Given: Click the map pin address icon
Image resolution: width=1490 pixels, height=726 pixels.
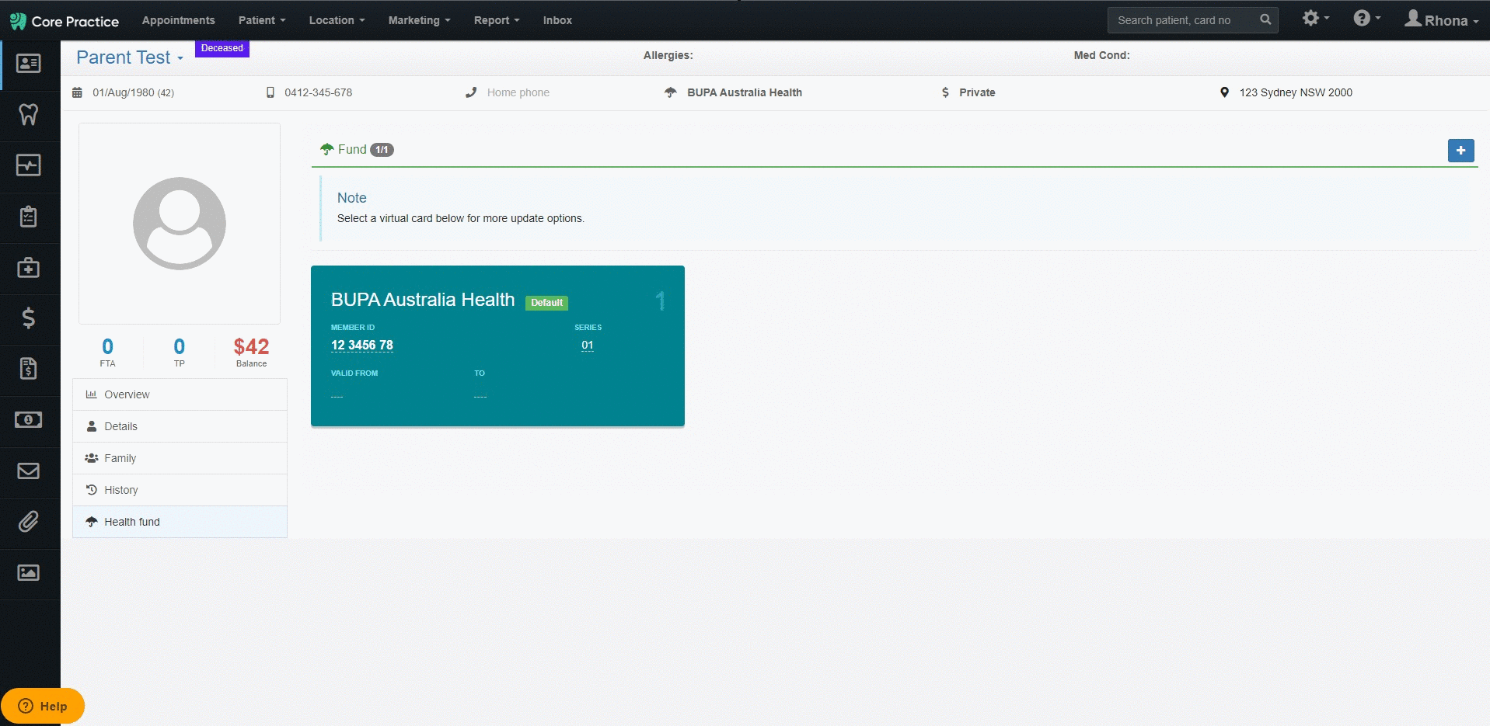Looking at the screenshot, I should tap(1224, 92).
